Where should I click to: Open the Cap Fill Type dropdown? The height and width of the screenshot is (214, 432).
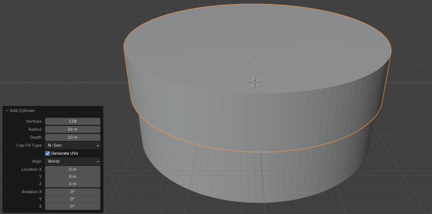point(72,145)
